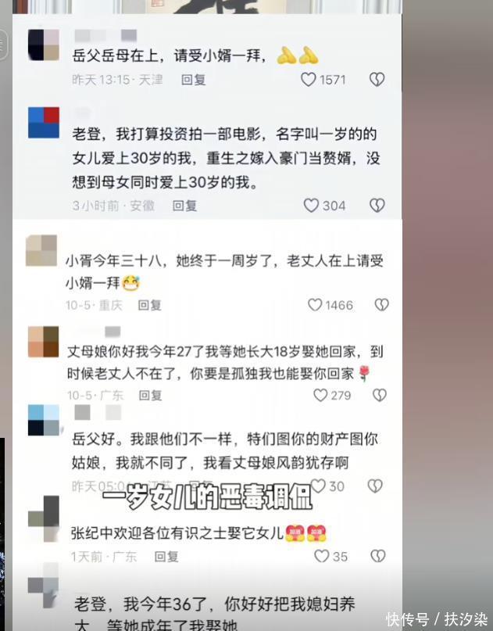Open the orange-brown avatar of 27-year-old commenter
This screenshot has width=493, height=631.
point(44,342)
